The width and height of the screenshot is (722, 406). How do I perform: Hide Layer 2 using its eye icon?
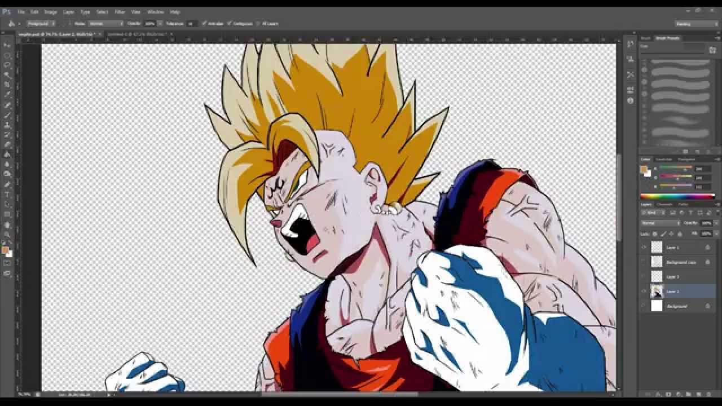click(x=644, y=291)
